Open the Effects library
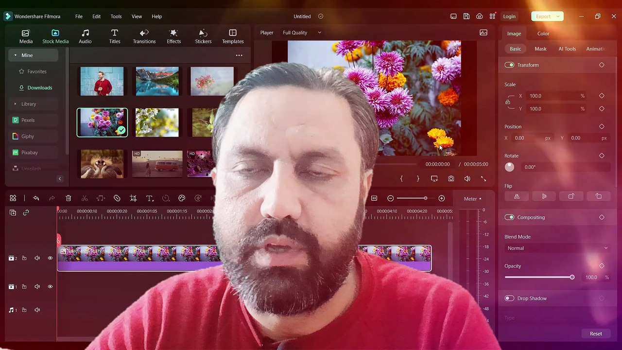 pyautogui.click(x=173, y=36)
